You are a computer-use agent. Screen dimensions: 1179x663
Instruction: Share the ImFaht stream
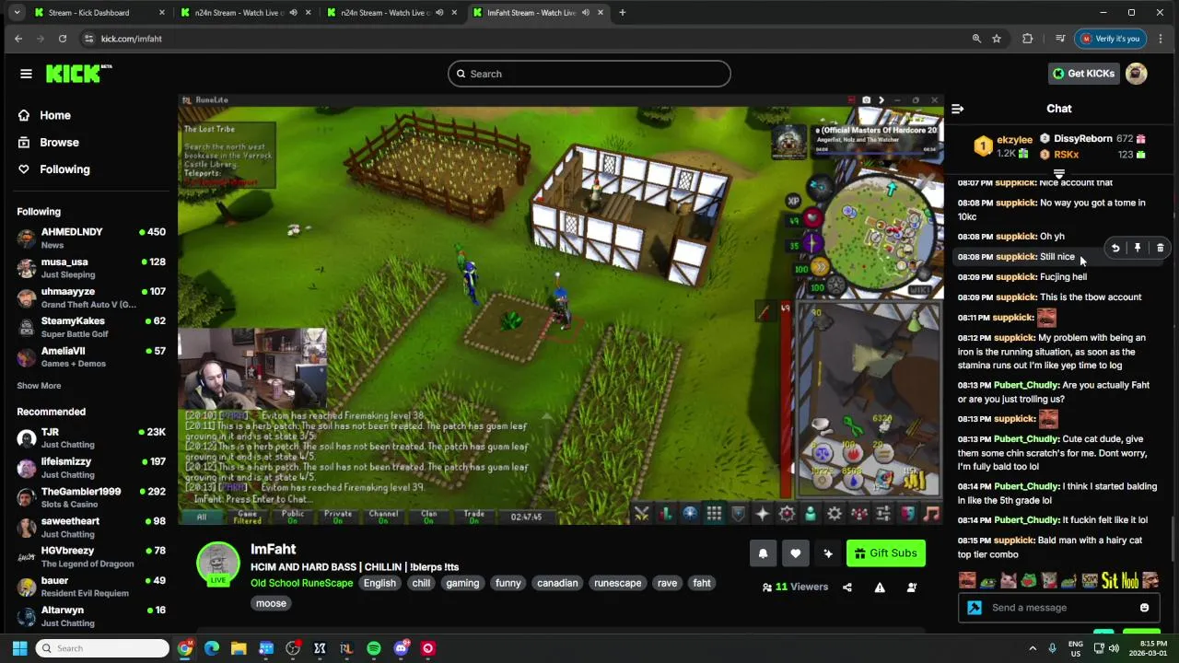[847, 587]
